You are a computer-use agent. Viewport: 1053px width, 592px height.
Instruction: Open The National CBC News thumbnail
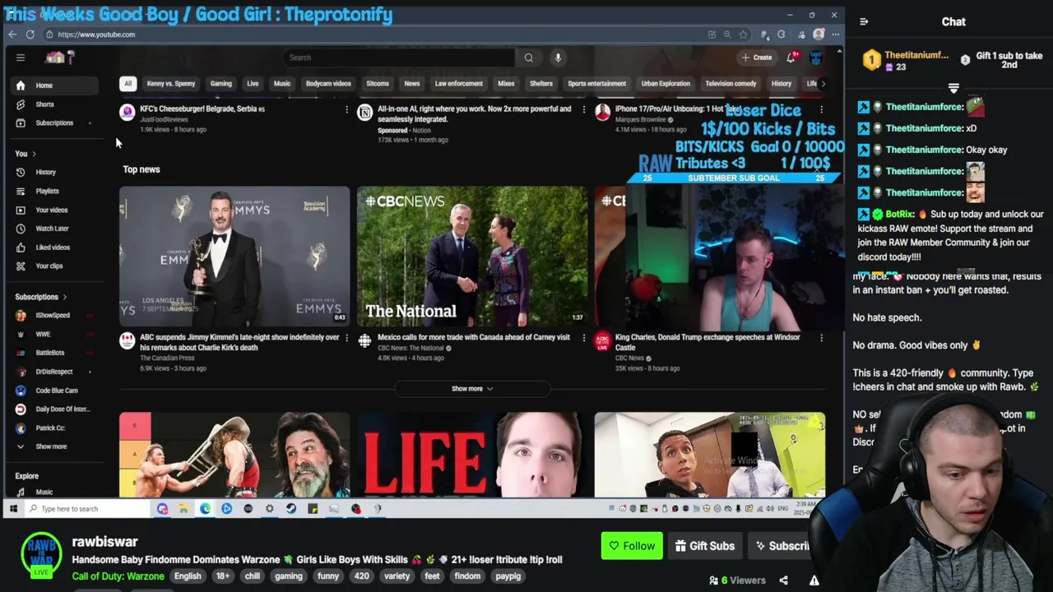point(472,257)
